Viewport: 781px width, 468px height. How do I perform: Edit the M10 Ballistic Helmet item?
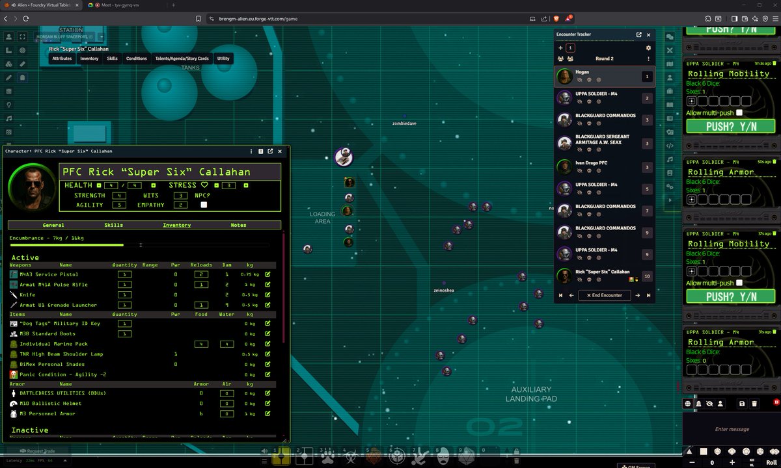[x=267, y=404]
